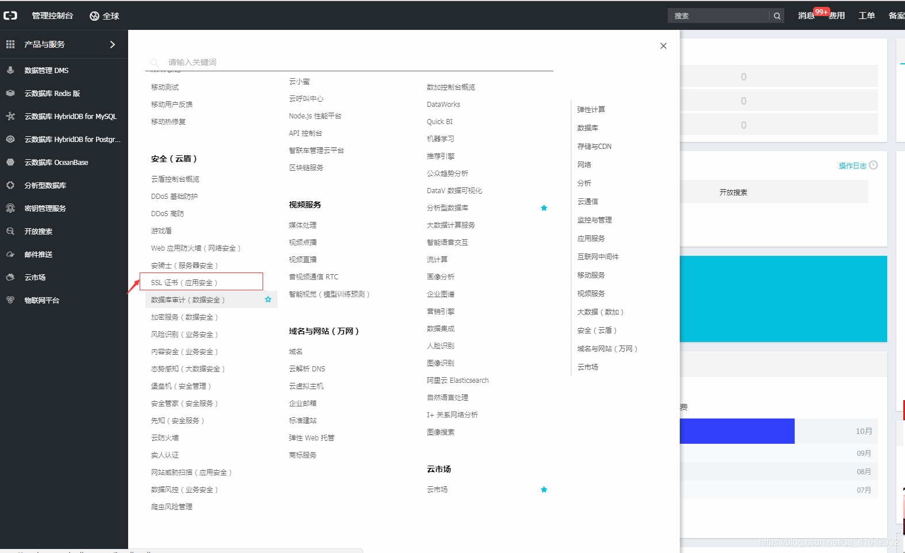Open the global region globe icon
905x553 pixels.
[x=94, y=16]
